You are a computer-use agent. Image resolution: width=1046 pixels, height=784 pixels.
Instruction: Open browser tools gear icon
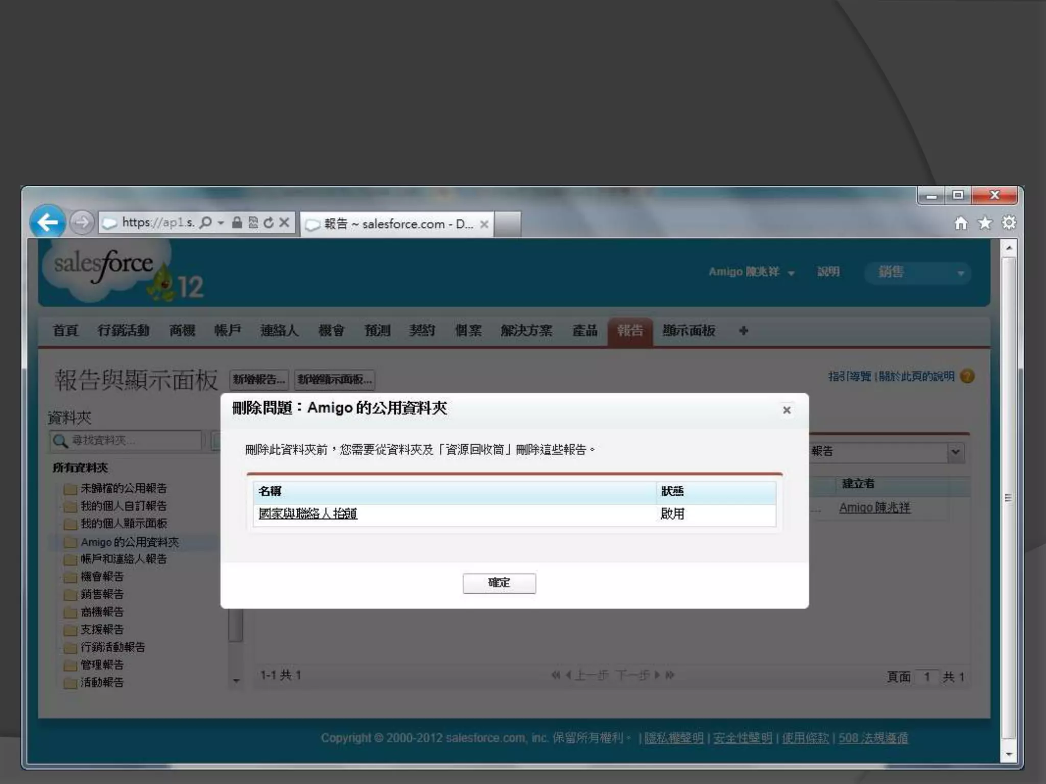1009,223
